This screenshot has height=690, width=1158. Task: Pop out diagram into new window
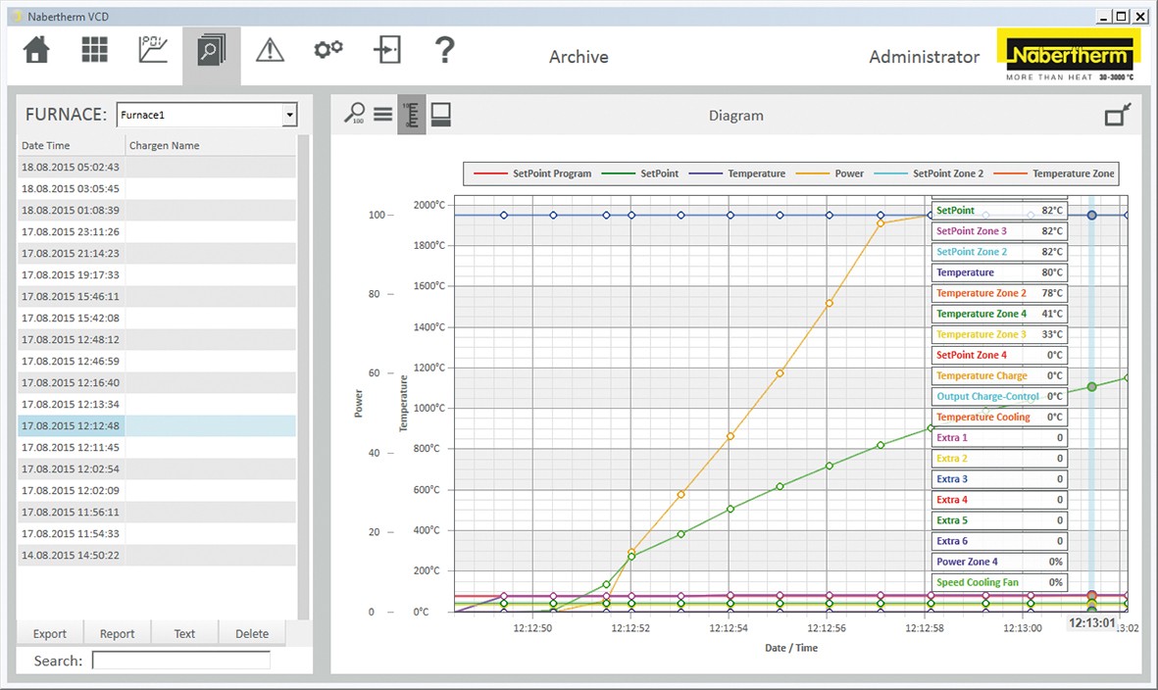pyautogui.click(x=1118, y=115)
